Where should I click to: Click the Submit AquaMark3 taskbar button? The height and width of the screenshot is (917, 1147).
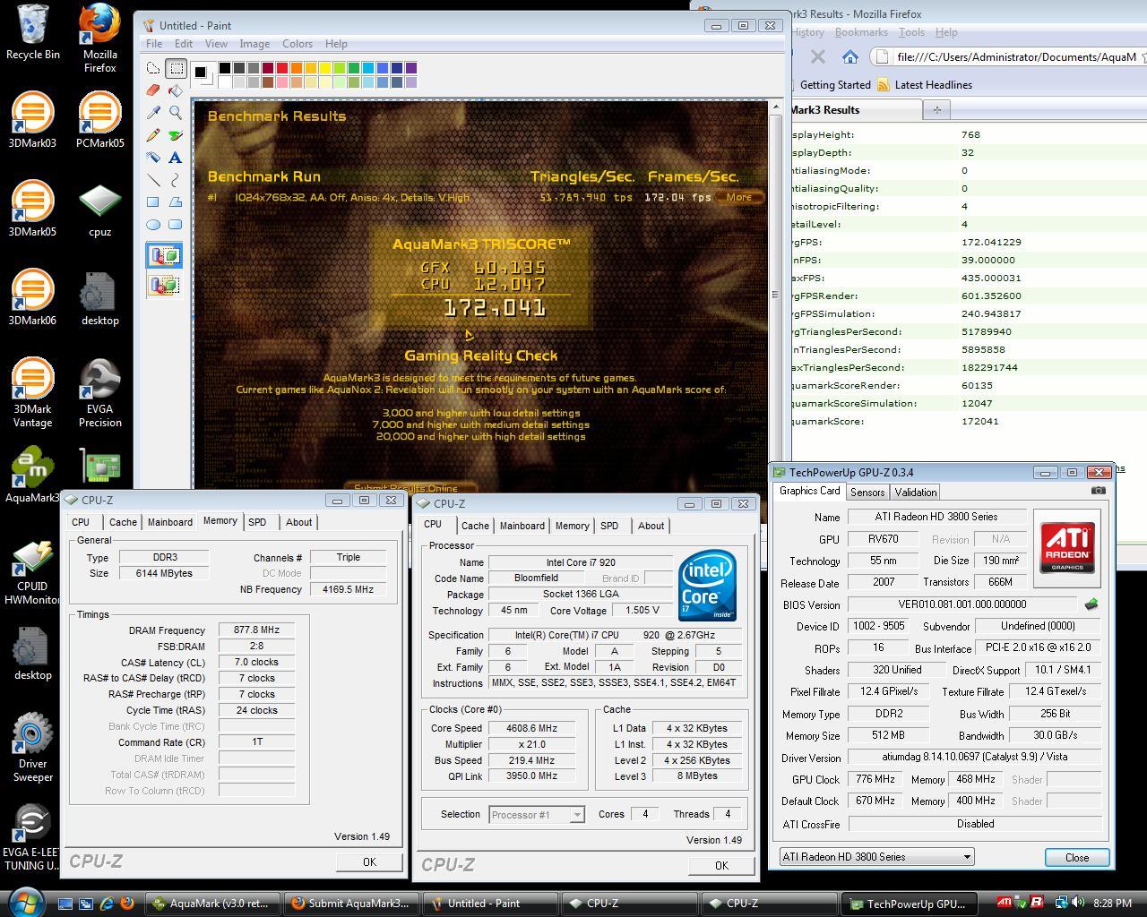(x=352, y=904)
